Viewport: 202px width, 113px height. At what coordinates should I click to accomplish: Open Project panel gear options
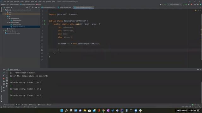(x=36, y=8)
